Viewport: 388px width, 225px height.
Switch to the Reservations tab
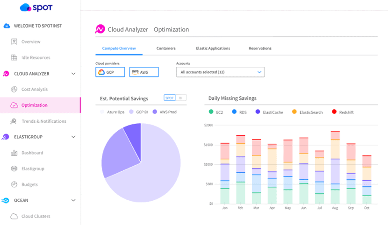[260, 49]
